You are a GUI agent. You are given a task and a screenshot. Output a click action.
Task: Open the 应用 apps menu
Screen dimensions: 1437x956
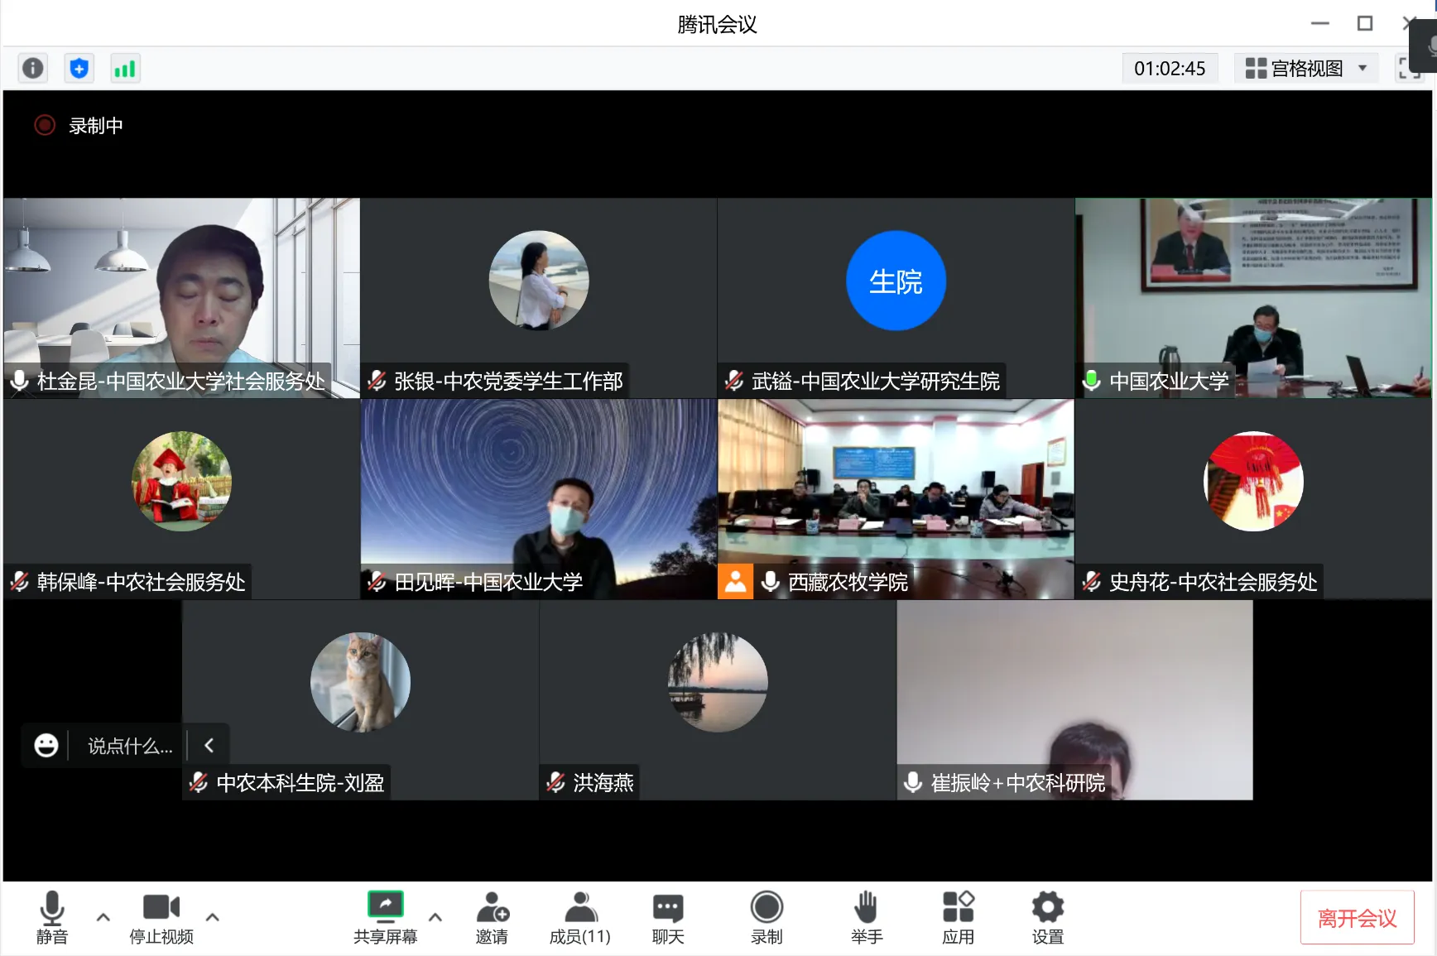[x=959, y=917]
